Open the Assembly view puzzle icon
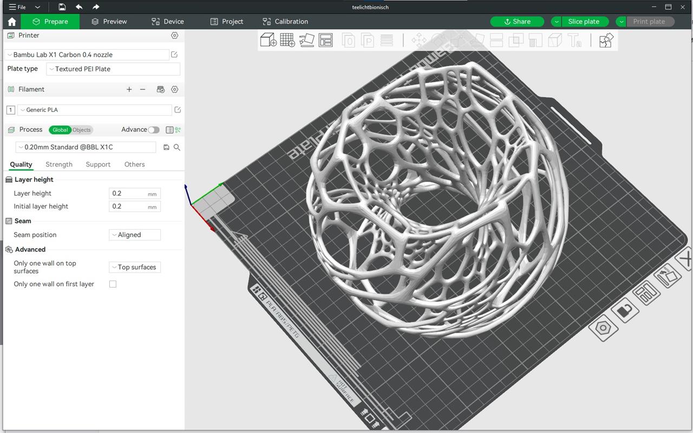Image resolution: width=693 pixels, height=433 pixels. (x=606, y=40)
